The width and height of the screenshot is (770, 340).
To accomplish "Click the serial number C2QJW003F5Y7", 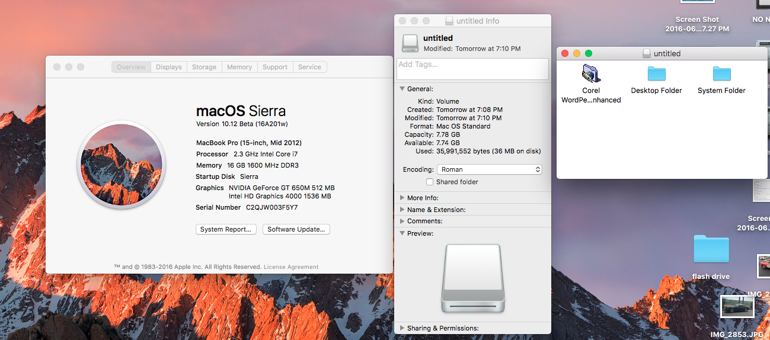I will (x=271, y=208).
